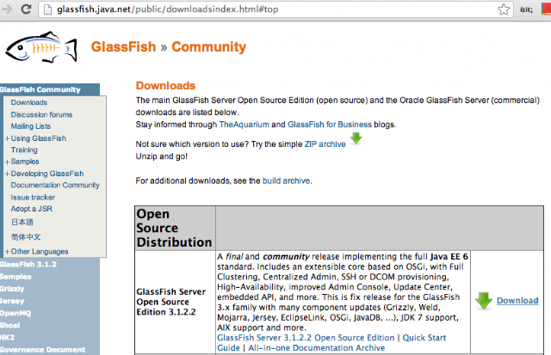Click Download link for Edition 3.1.2.2
Image resolution: width=551 pixels, height=355 pixels.
[x=517, y=301]
